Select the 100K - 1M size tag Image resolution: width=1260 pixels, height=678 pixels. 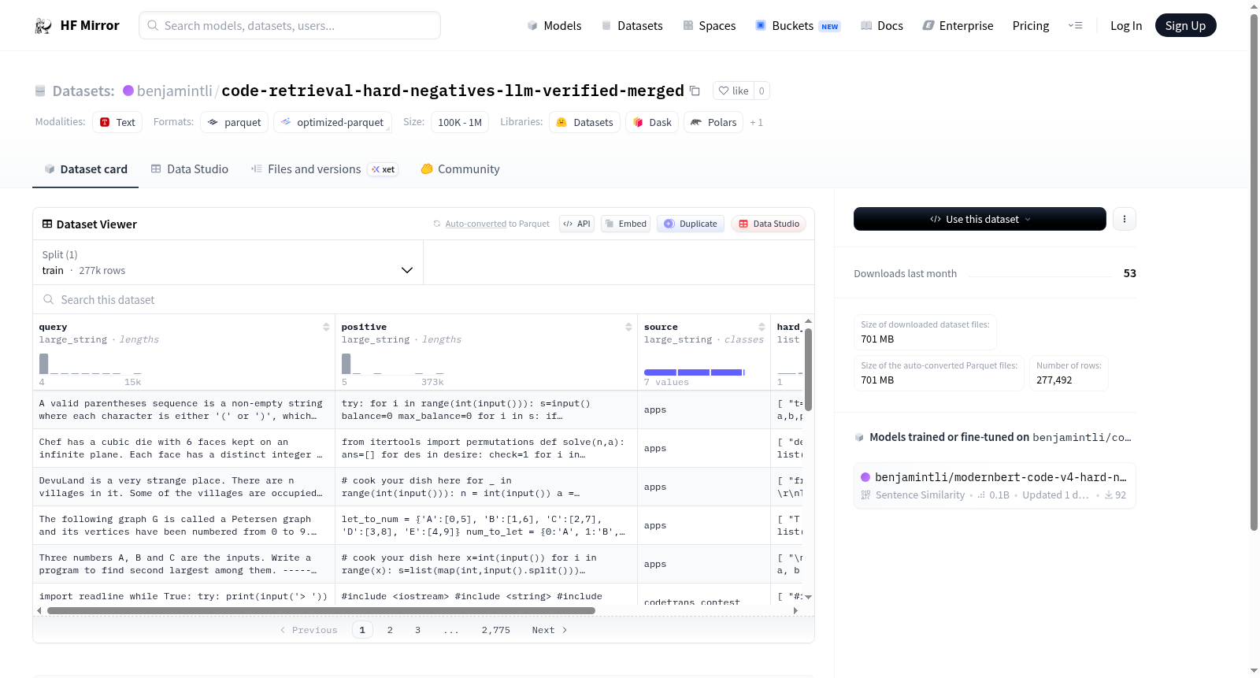(x=460, y=122)
